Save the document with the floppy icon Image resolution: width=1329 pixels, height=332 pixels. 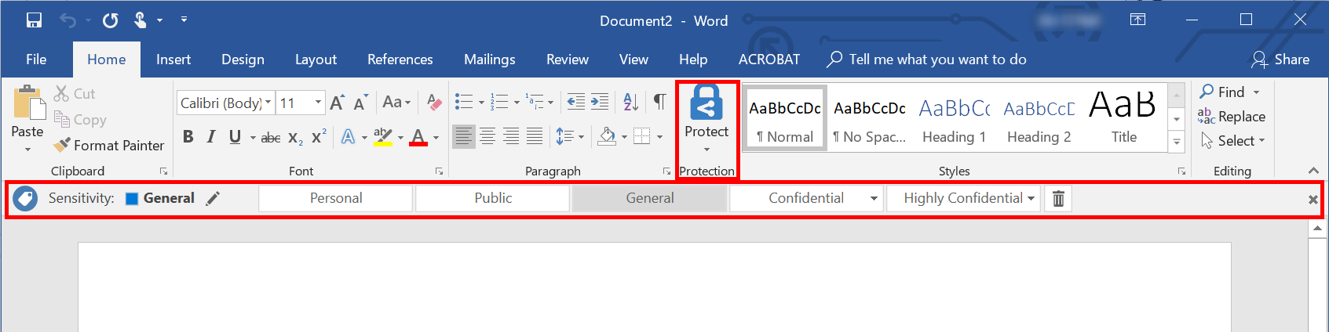[x=34, y=20]
